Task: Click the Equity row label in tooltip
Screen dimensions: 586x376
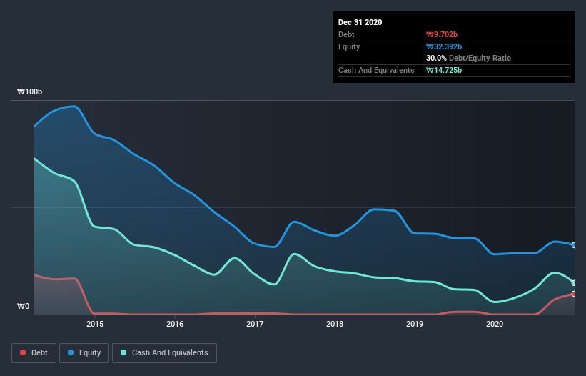Action: tap(349, 46)
